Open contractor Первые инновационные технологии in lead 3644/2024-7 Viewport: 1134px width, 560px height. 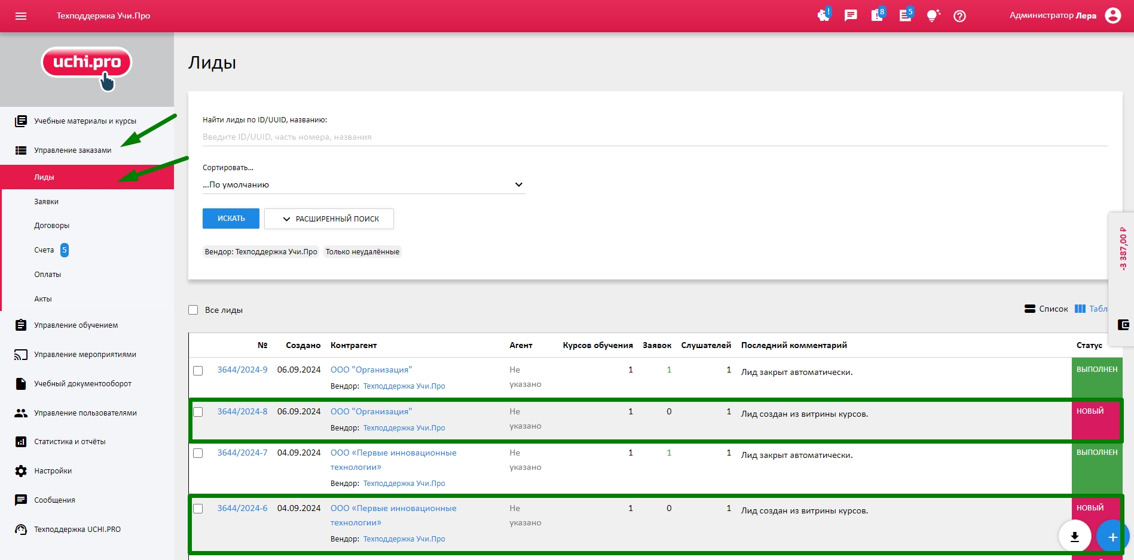(x=393, y=460)
